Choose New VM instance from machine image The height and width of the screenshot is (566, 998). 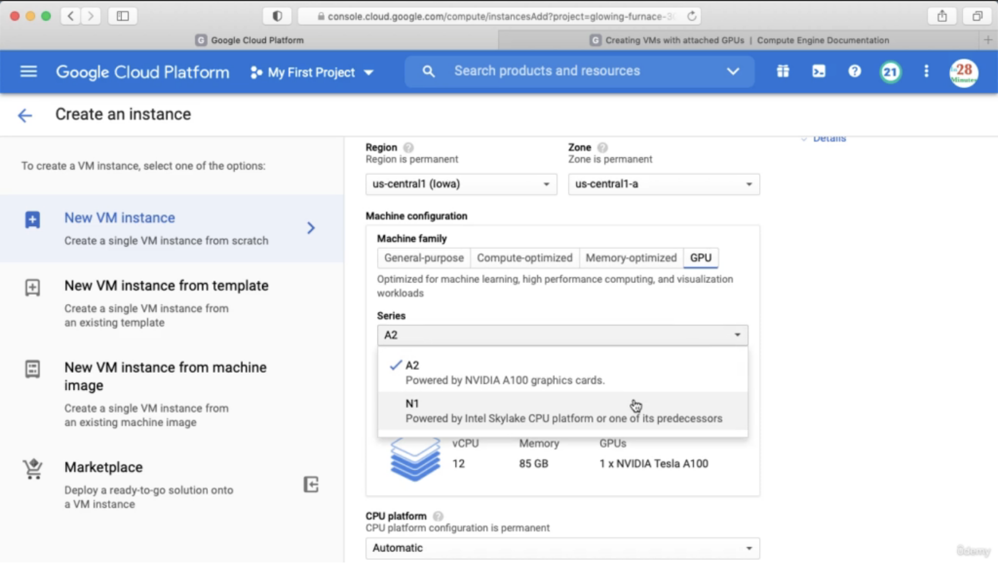171,394
